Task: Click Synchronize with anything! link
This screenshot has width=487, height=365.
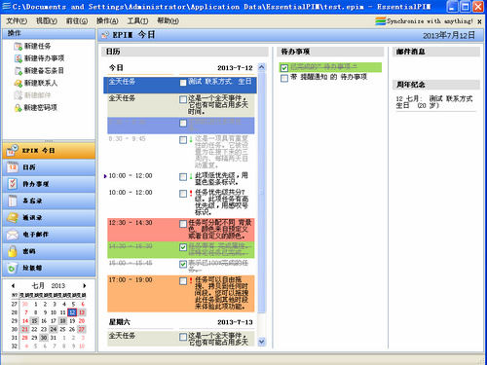Action: (x=430, y=21)
